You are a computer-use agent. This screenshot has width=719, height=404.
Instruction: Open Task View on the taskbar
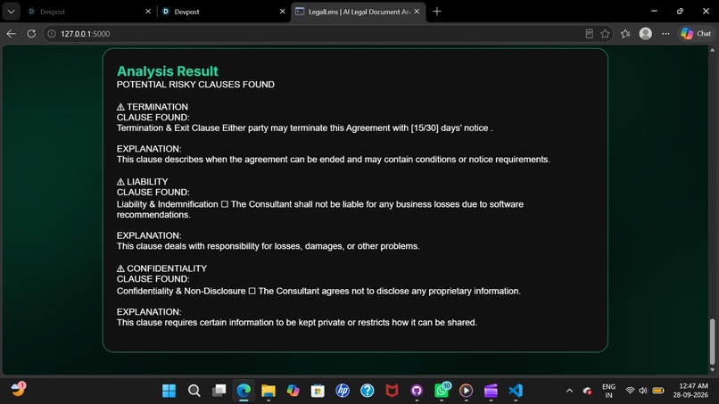click(219, 391)
